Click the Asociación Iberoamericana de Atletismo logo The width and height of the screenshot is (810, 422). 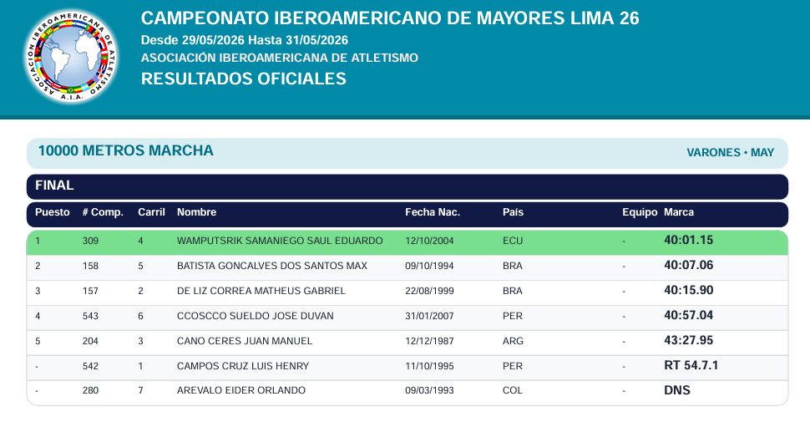(71, 56)
